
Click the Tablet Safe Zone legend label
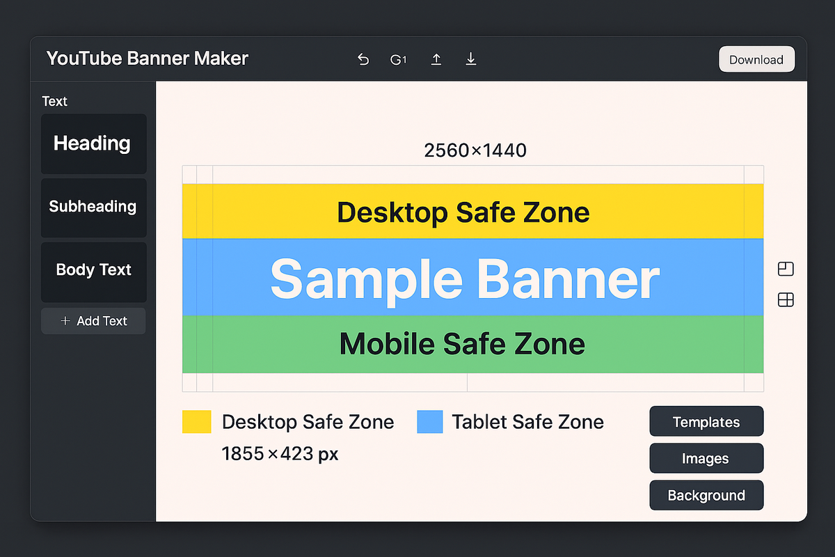(x=527, y=422)
